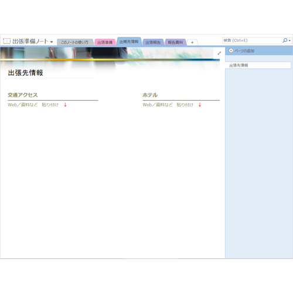This screenshot has height=293, width=293.
Task: Click inside the 検索 (Ctrl+E) search box
Action: [252, 40]
